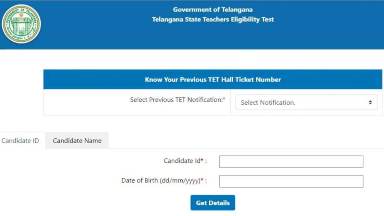Open the Select Notification dropdown
This screenshot has height=216, width=384.
coord(306,102)
